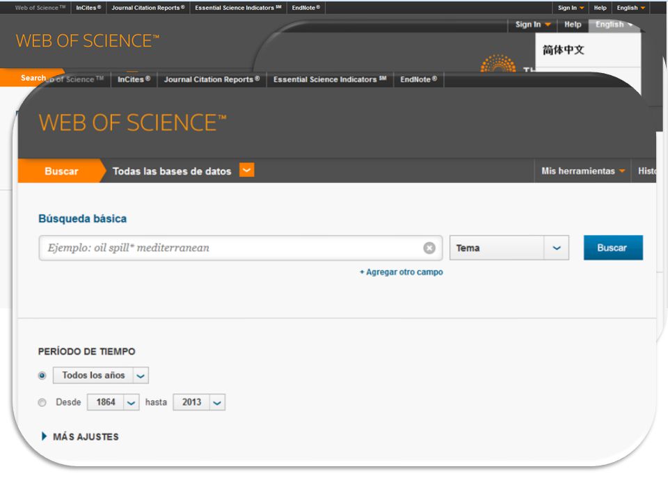The image size is (668, 501).
Task: Expand the MÁS AJUSTES section
Action: tap(80, 437)
